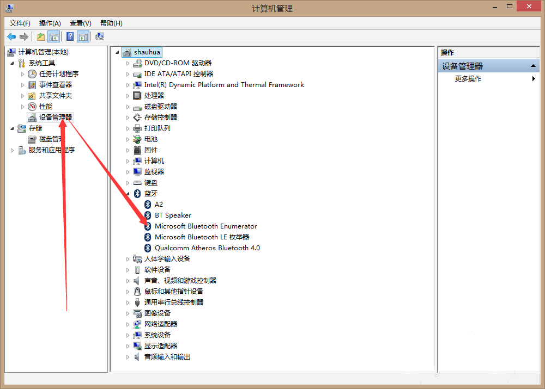Click the 打印队列 printer icon
Viewport: 545px width, 389px height.
click(x=137, y=128)
